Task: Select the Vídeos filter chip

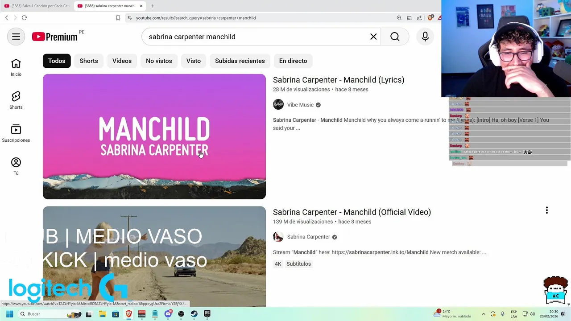Action: pos(122,61)
